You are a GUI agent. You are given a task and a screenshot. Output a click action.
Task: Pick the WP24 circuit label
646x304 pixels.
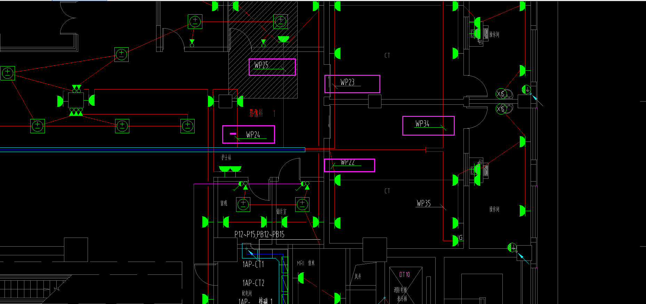coord(253,135)
